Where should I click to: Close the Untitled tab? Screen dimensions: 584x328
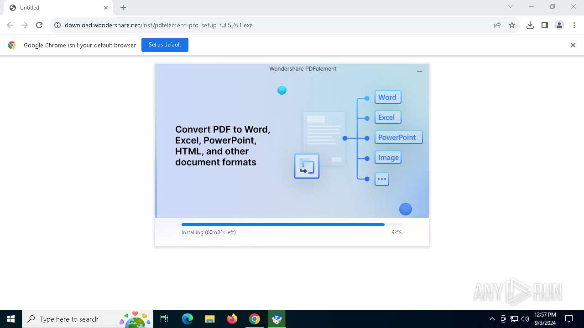106,8
